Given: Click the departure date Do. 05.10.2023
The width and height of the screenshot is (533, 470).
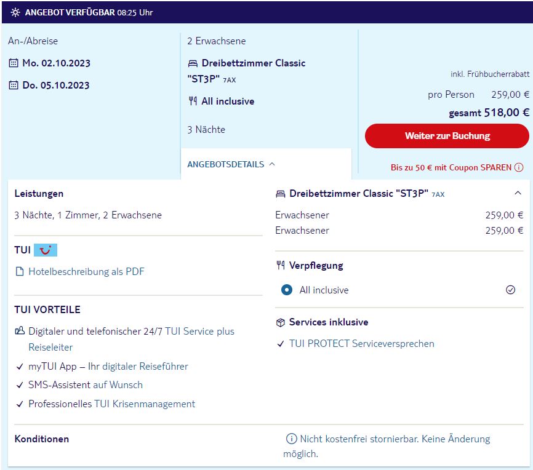Looking at the screenshot, I should tap(56, 86).
